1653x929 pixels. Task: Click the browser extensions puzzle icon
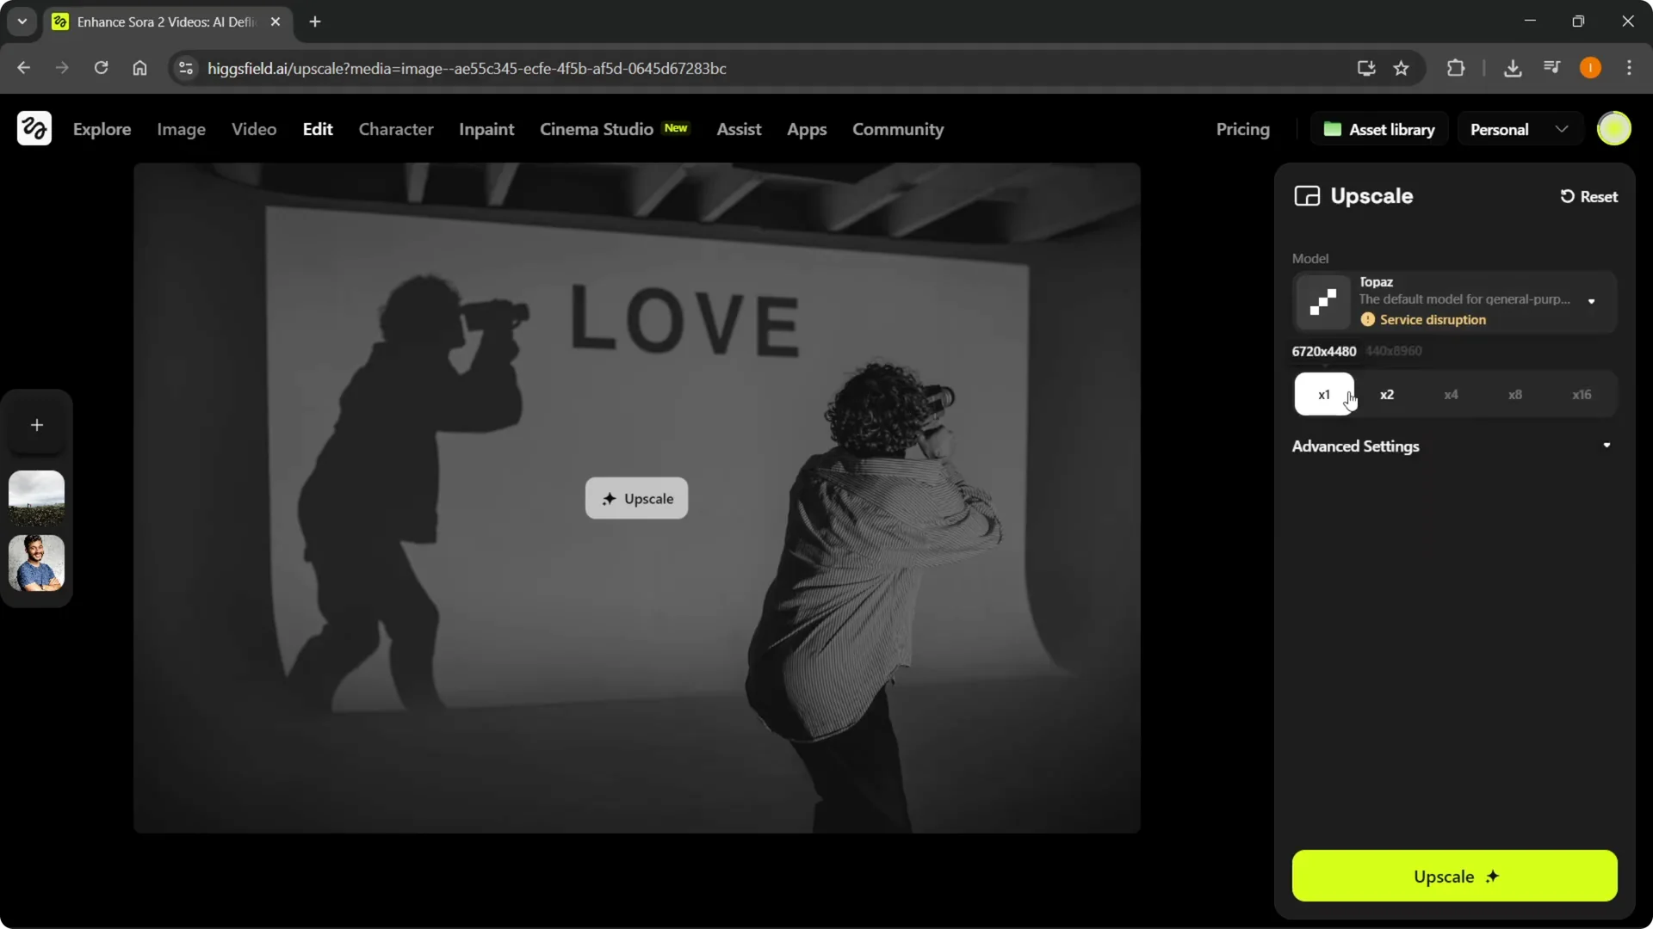pos(1455,68)
